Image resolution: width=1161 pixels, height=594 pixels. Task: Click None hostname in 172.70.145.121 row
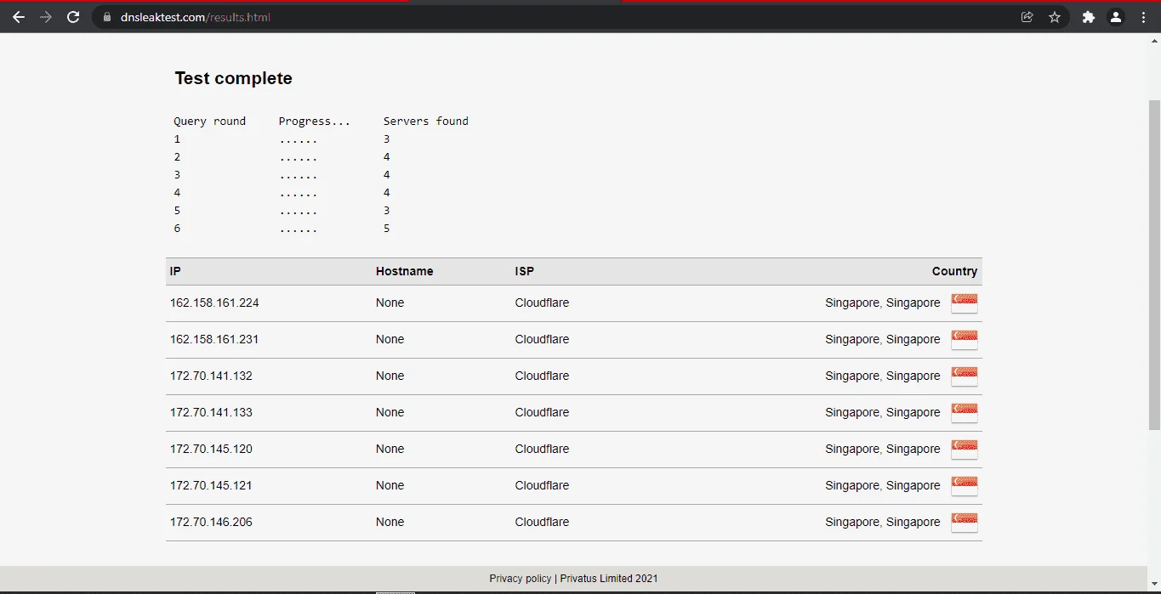coord(390,486)
